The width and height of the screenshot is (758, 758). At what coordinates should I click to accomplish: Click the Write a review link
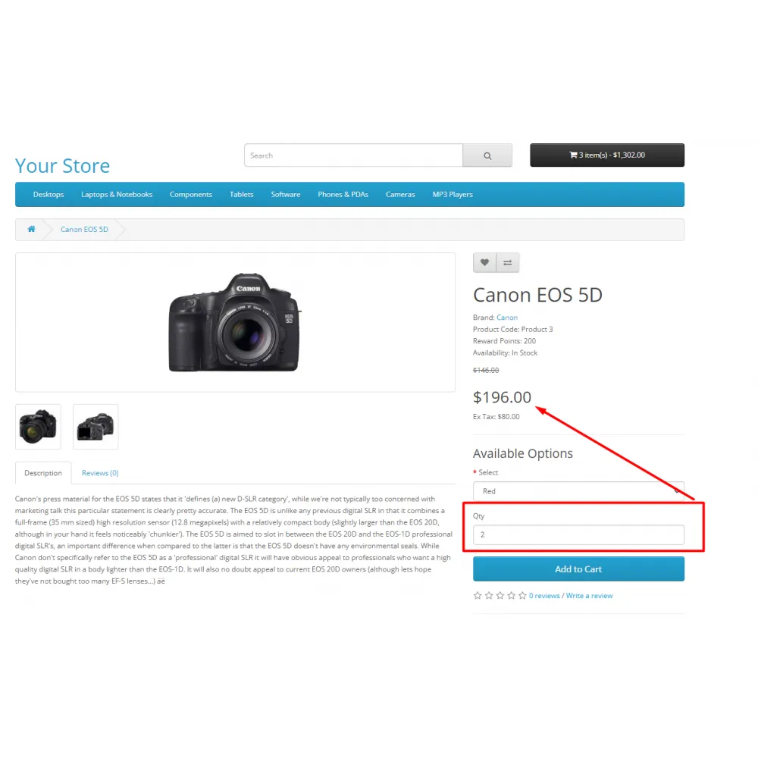point(589,596)
